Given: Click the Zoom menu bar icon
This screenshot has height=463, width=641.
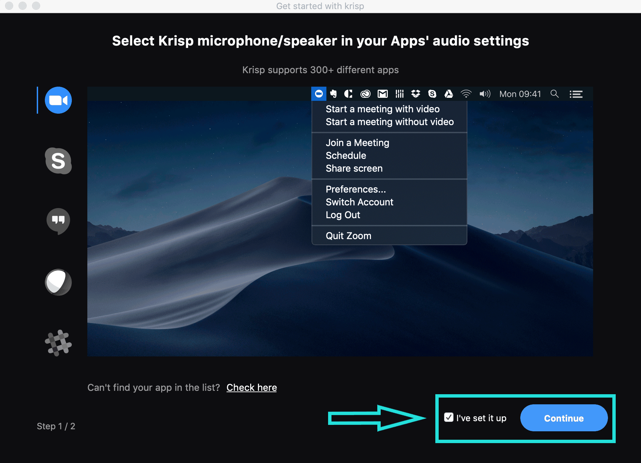Looking at the screenshot, I should (x=319, y=94).
